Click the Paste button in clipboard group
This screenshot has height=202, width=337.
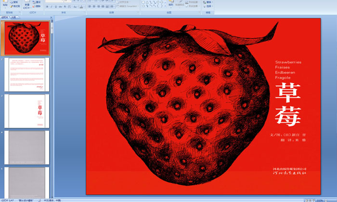coord(5,4)
